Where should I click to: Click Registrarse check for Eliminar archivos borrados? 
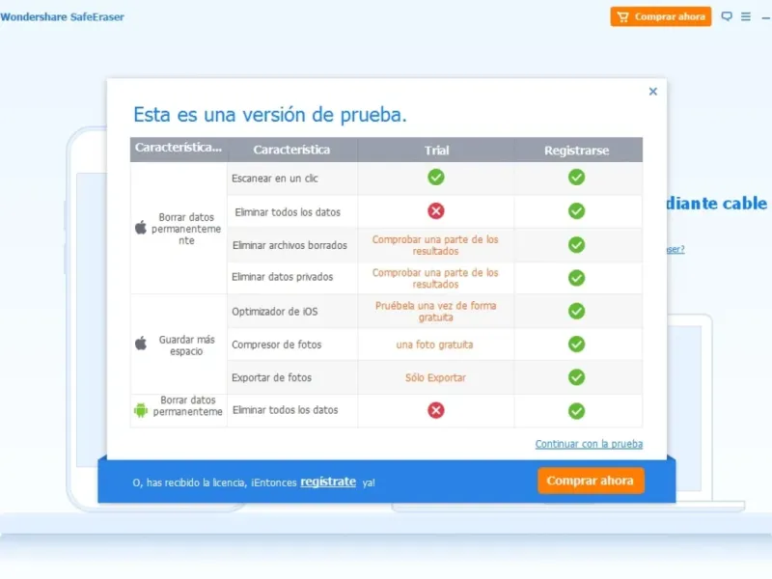coord(576,245)
